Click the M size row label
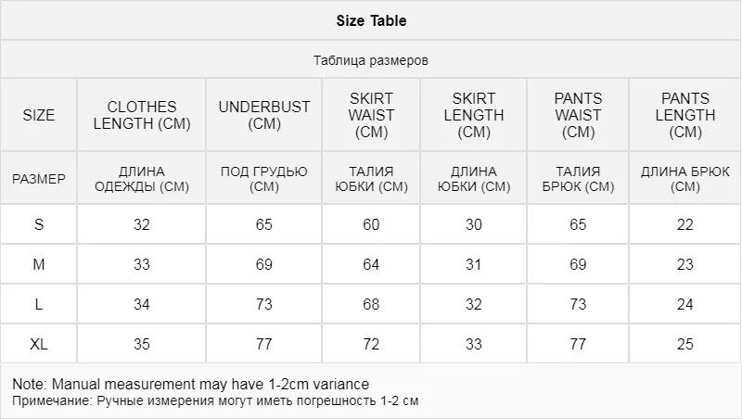Viewport: 742px width, 419px height. pos(39,265)
